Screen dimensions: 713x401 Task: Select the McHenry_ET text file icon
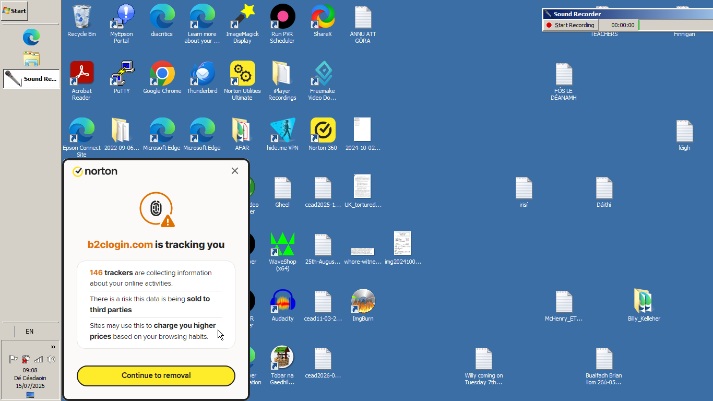click(x=564, y=305)
